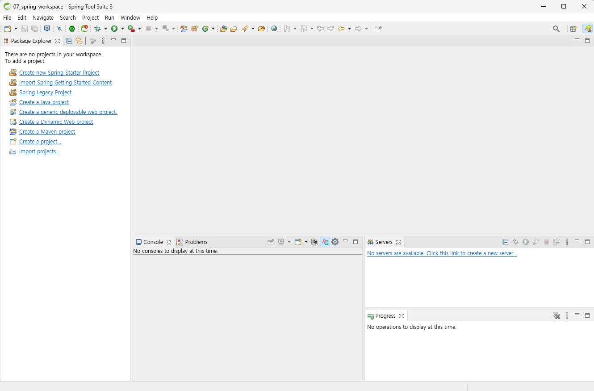Click the green Boot Dashboard power icon
Screen dimensions: 594x391
(72, 29)
